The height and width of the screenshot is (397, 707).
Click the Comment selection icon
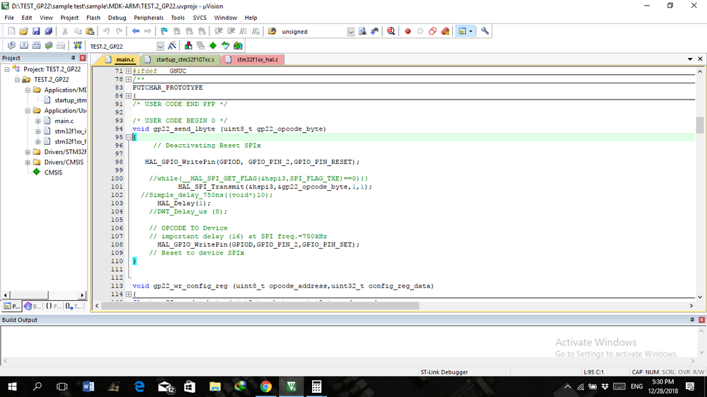(243, 32)
